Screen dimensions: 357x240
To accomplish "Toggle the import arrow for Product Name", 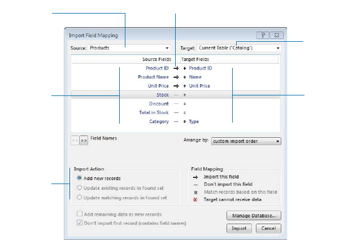I will 176,77.
